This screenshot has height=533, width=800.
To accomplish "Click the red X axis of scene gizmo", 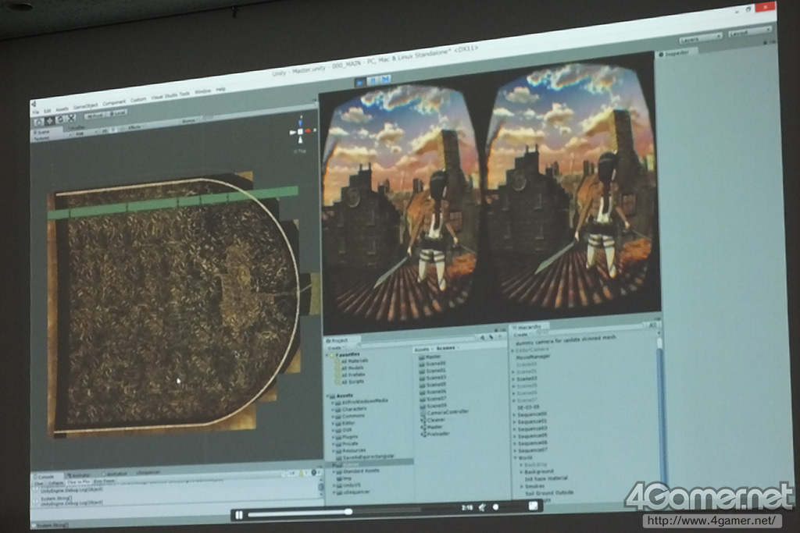I will pyautogui.click(x=308, y=130).
